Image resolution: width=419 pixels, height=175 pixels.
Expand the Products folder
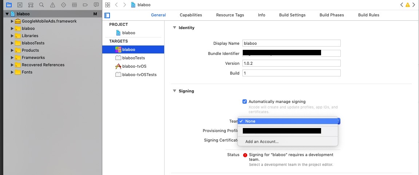point(12,50)
